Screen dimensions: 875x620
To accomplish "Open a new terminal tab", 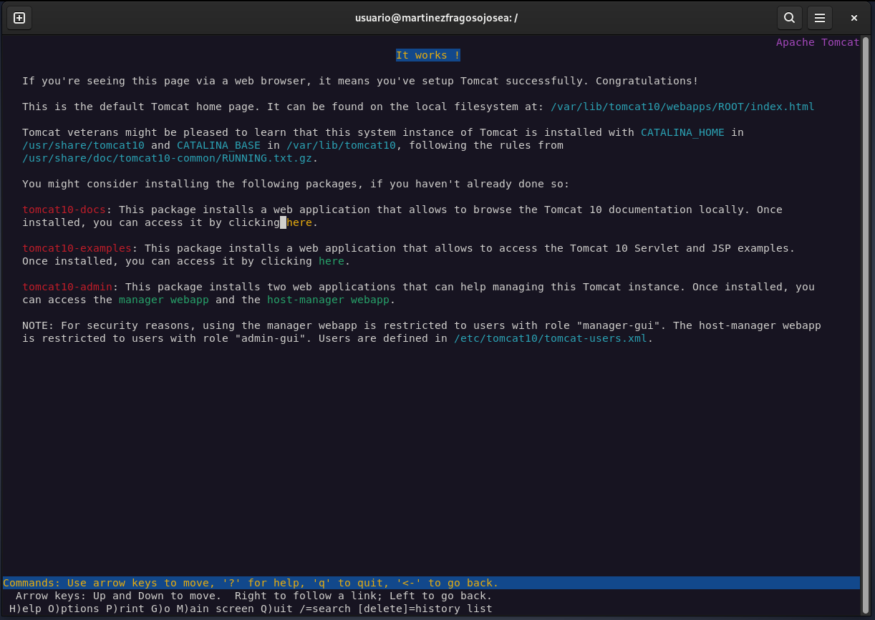I will pyautogui.click(x=19, y=18).
